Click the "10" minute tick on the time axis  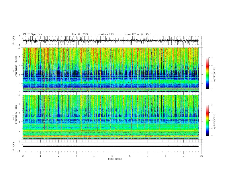[x=201, y=156]
